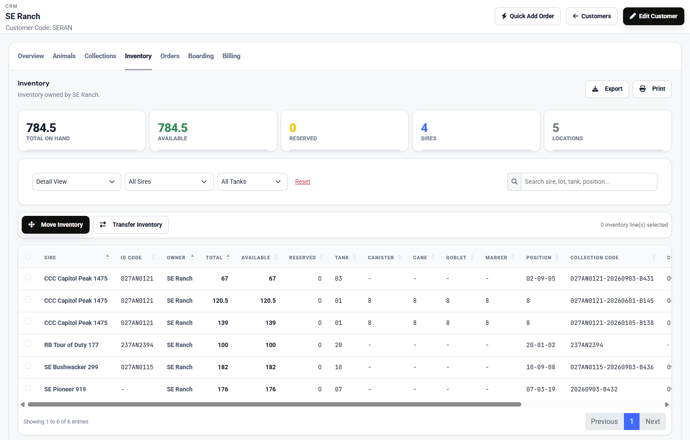Viewport: 690px width, 440px height.
Task: Open the All Tanks dropdown
Action: (253, 182)
